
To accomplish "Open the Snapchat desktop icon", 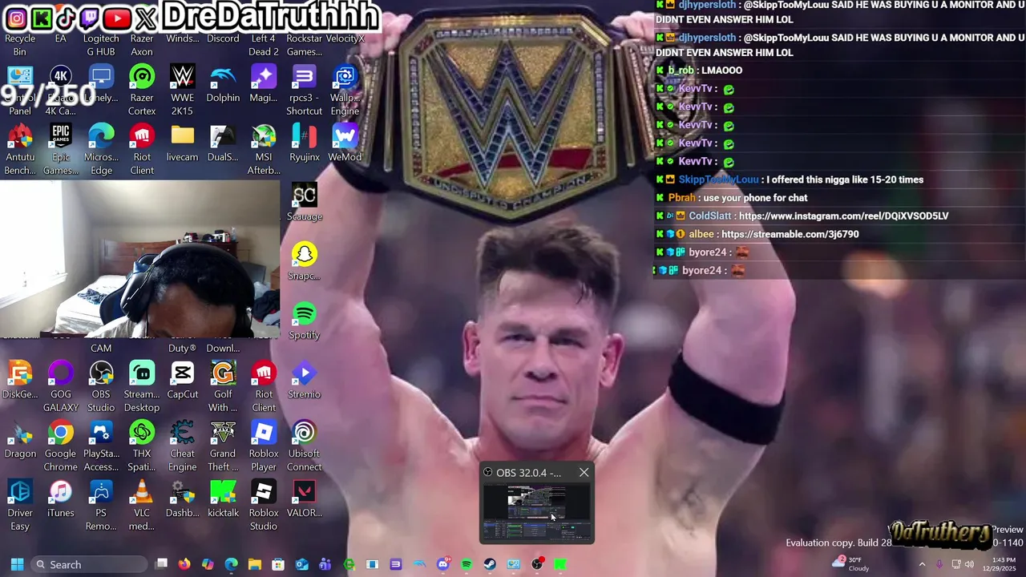I will pyautogui.click(x=304, y=261).
